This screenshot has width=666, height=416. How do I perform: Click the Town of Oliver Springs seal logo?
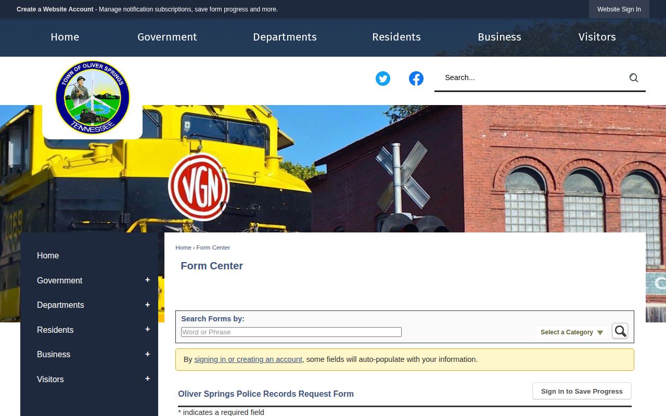click(93, 97)
